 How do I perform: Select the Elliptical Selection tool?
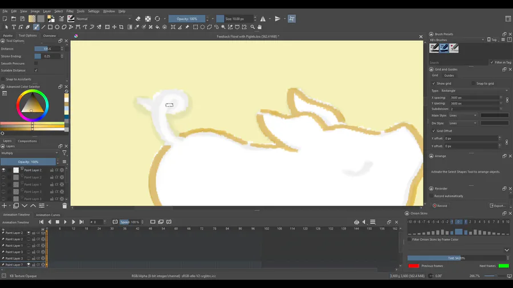point(202,27)
